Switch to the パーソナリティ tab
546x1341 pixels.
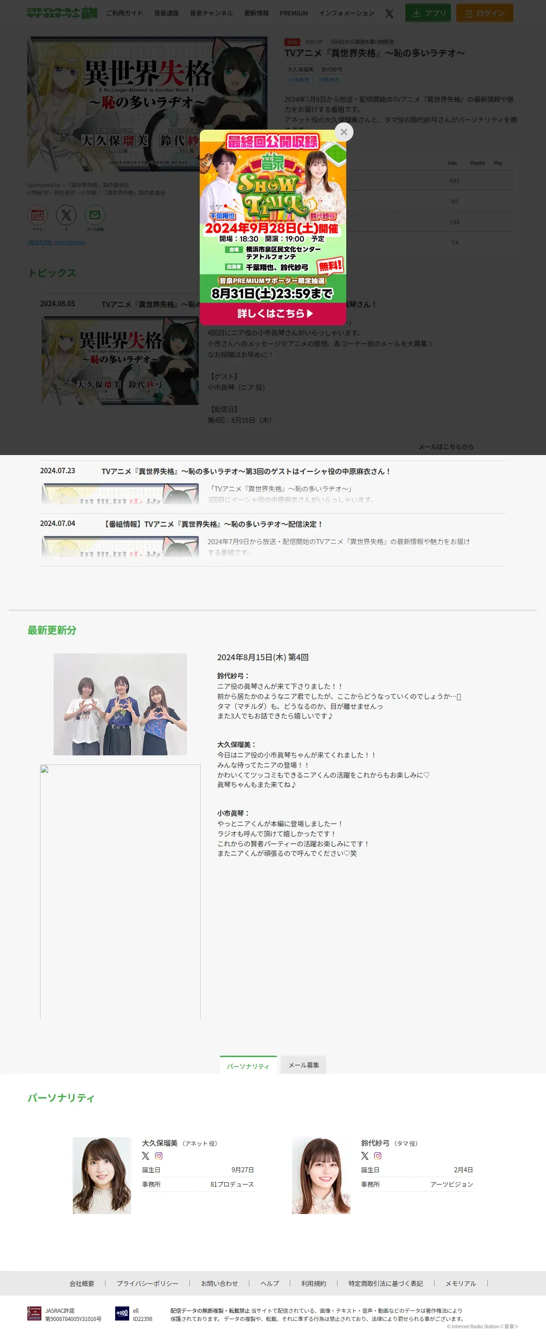248,1066
